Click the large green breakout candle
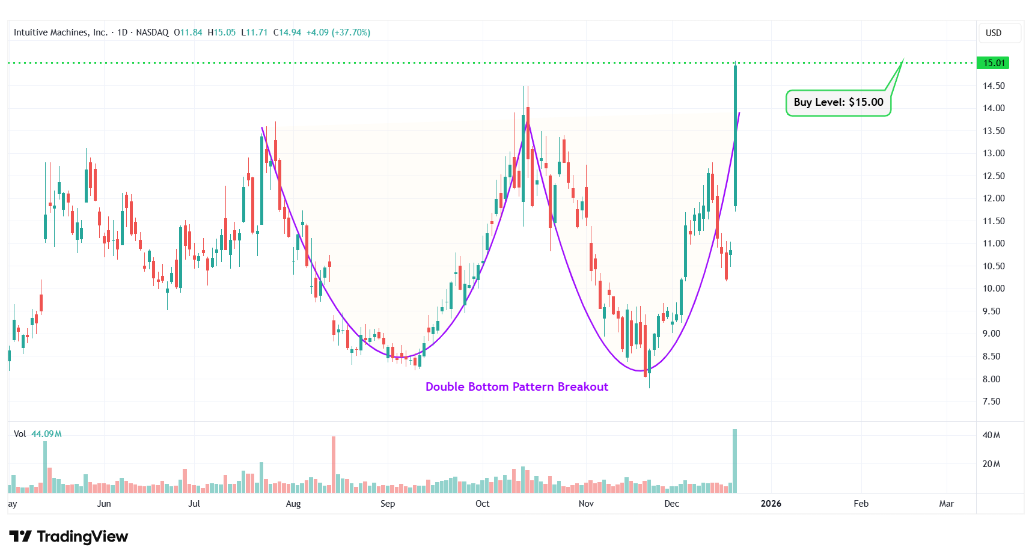 (735, 135)
